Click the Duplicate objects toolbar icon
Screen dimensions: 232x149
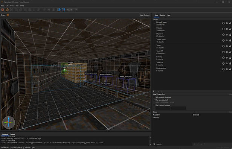click(x=44, y=10)
